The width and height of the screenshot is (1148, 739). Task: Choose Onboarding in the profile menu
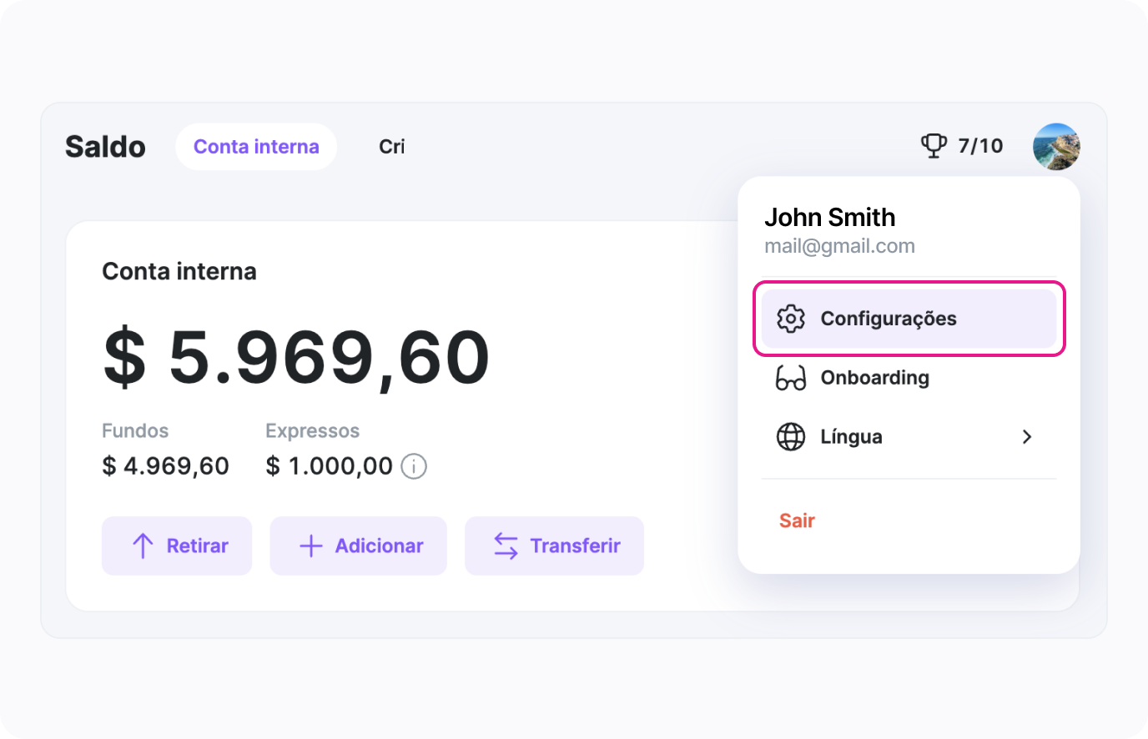tap(874, 378)
